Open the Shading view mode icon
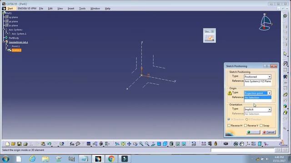The height and width of the screenshot is (163, 291). click(x=171, y=144)
